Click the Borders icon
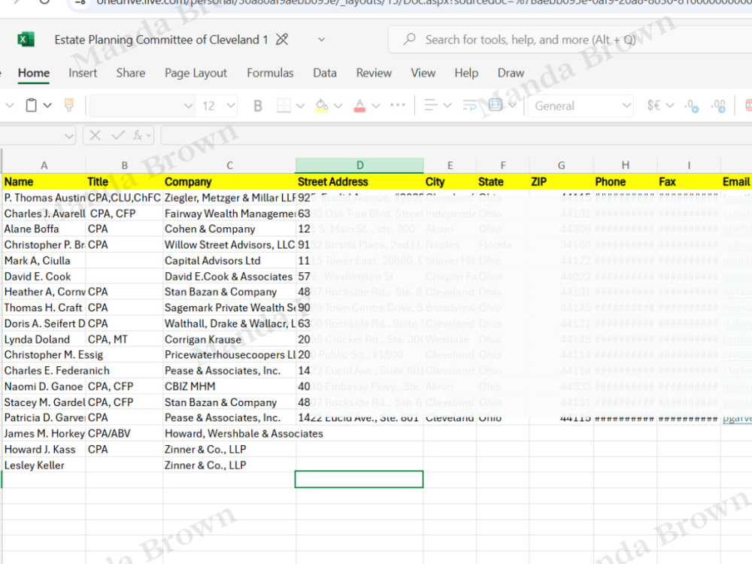This screenshot has width=752, height=564. coord(284,105)
